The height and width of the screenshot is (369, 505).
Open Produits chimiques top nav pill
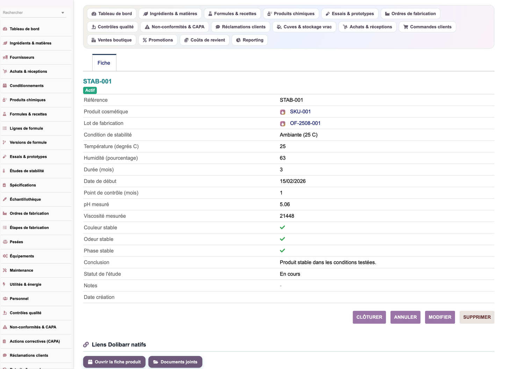pos(291,14)
